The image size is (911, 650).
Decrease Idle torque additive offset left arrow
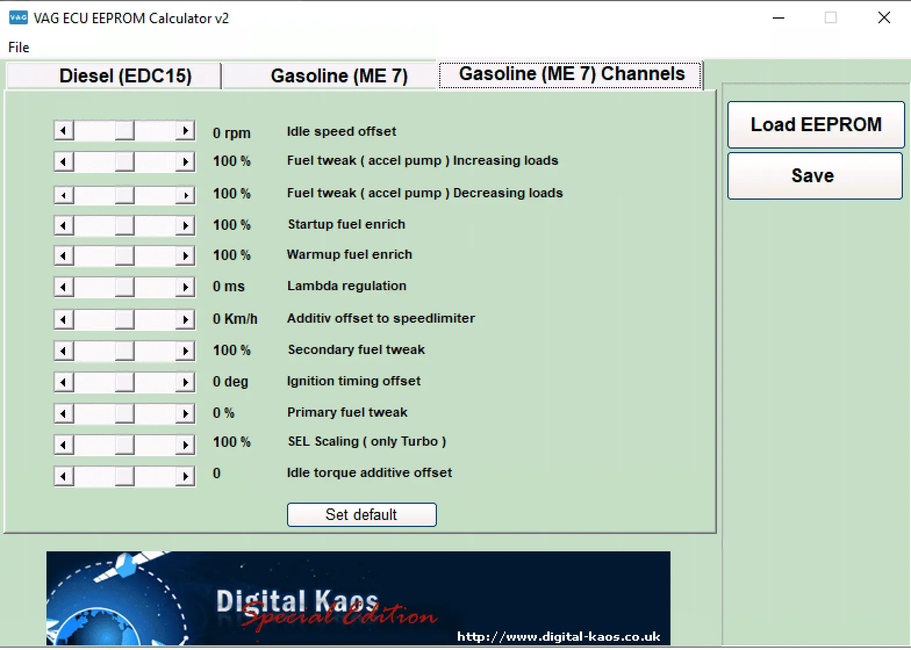64,476
